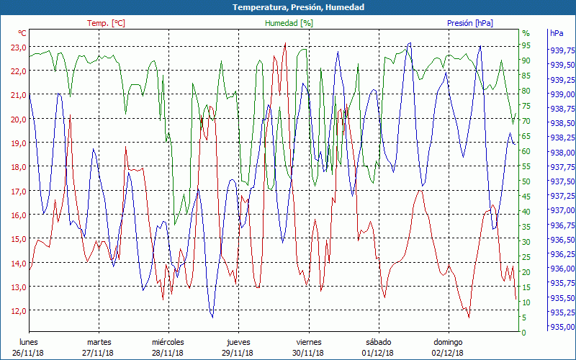576x360 pixels.
Task: Click the 16,0 temperature axis value
Action: tap(19, 215)
